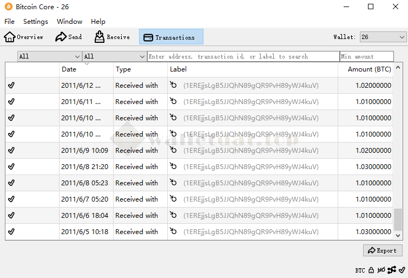Click the wallet encryption lock icon

[371, 270]
